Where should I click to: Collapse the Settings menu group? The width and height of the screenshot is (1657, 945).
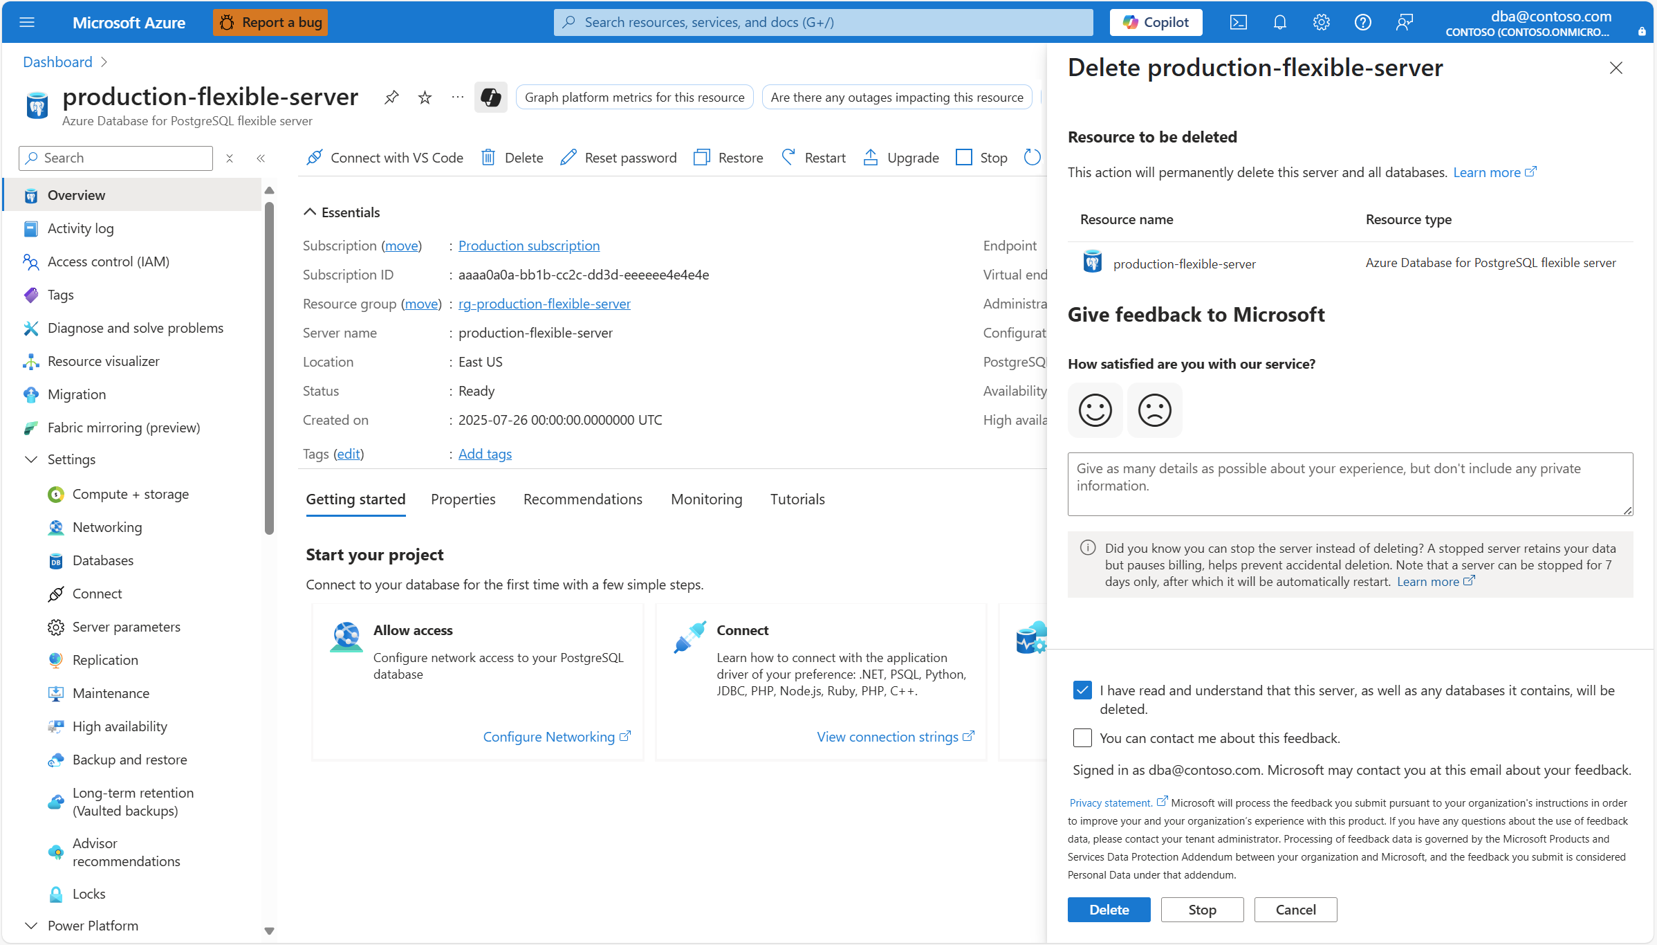tap(31, 459)
